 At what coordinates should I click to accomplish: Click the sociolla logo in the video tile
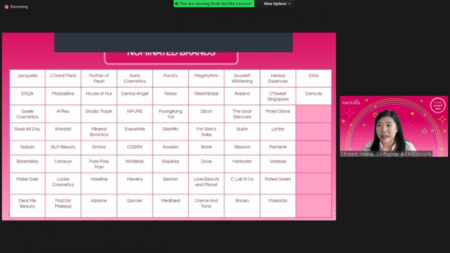(351, 103)
